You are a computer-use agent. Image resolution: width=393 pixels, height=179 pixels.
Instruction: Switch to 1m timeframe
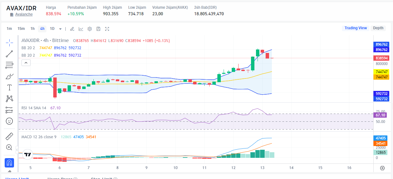coord(9,29)
